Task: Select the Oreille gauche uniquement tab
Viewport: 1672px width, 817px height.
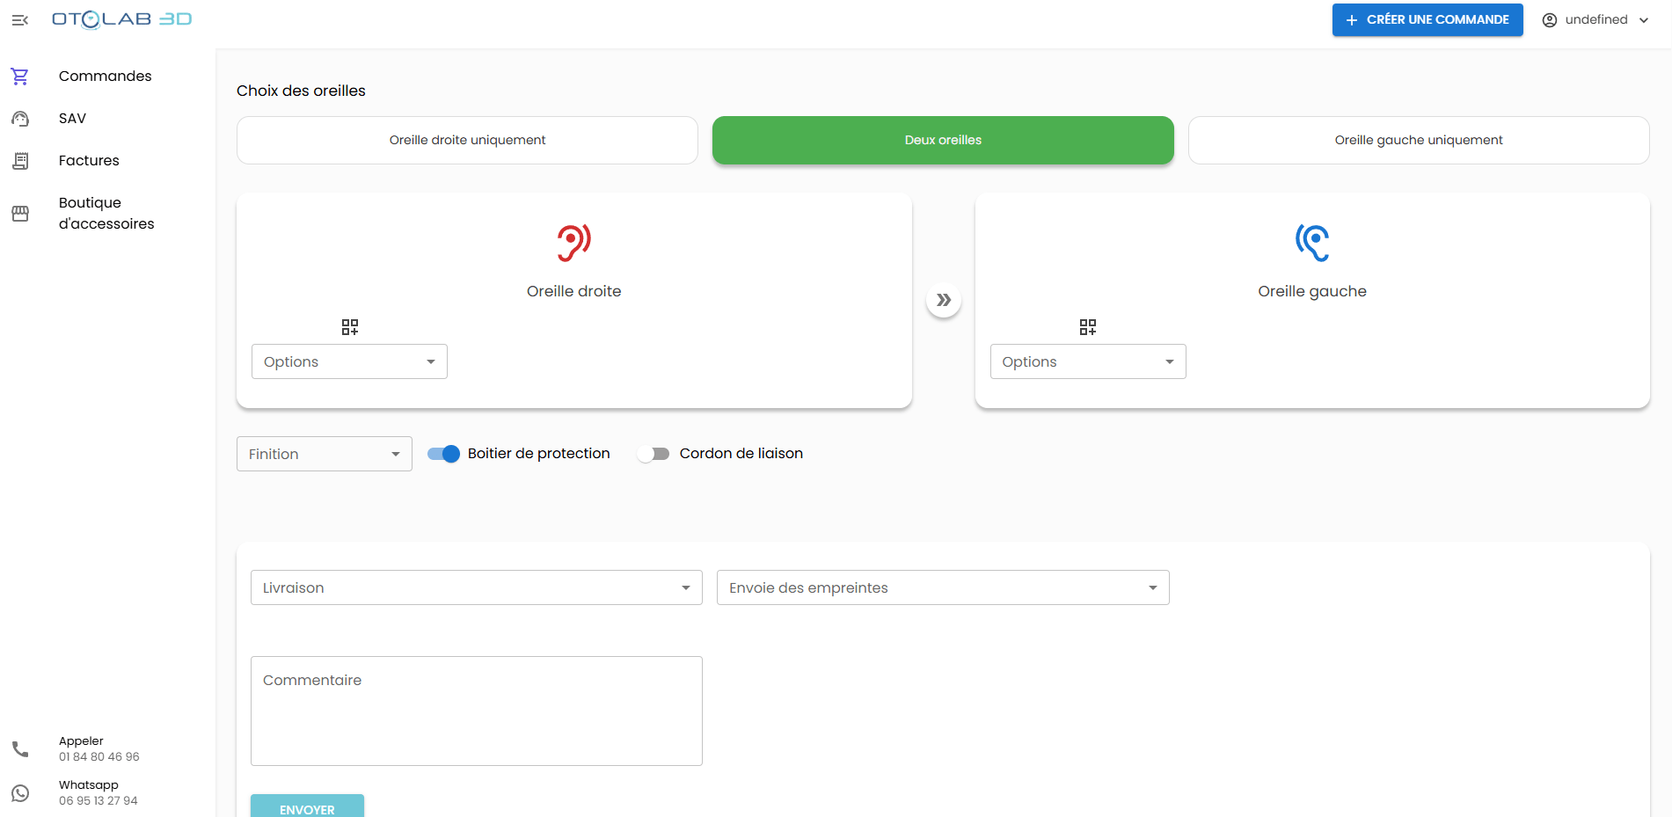Action: pos(1418,141)
